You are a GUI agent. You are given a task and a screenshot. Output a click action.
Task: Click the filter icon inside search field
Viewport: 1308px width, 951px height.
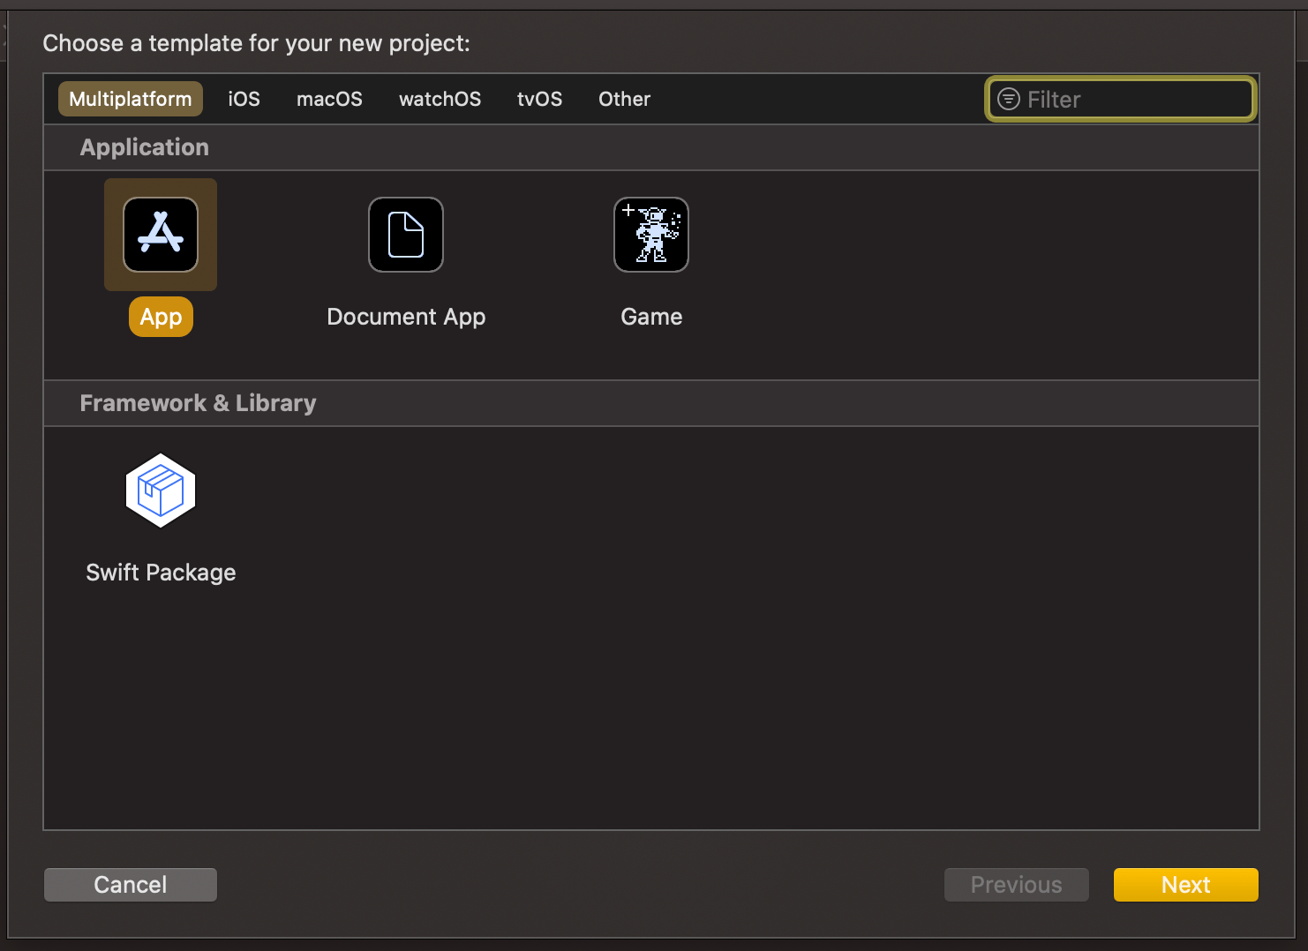[1008, 99]
